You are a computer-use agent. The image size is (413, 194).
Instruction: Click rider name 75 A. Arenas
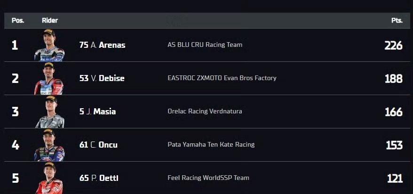pyautogui.click(x=102, y=45)
